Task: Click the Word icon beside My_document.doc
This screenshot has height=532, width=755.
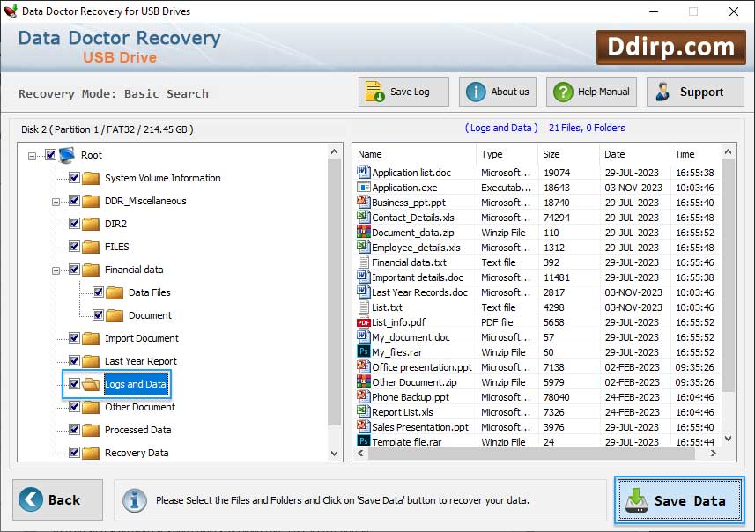Action: click(363, 336)
